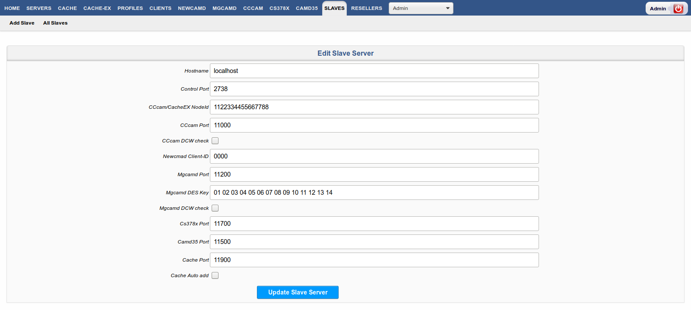The width and height of the screenshot is (691, 310).
Task: Select the CCcam/CacheEX NodeId field
Action: (x=374, y=107)
